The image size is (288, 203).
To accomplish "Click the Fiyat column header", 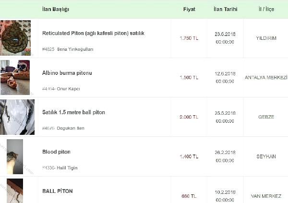I will 189,10.
